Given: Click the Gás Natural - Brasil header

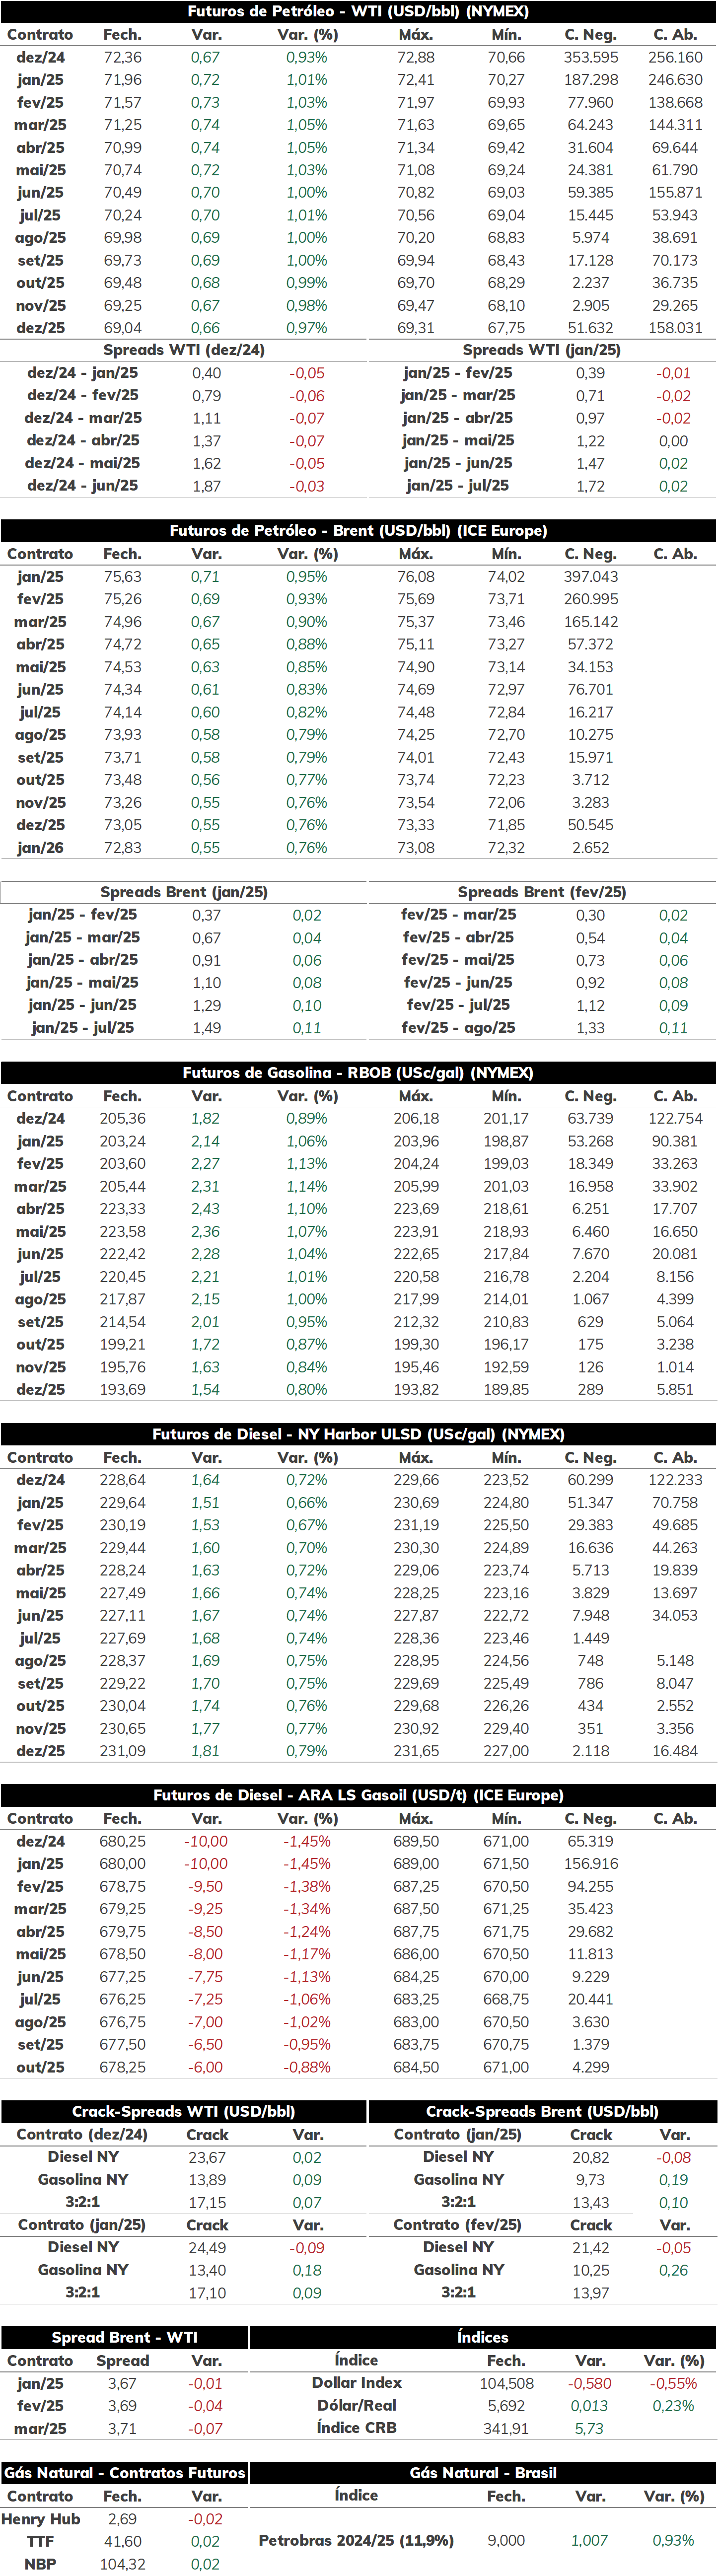Looking at the screenshot, I should click(x=483, y=2472).
